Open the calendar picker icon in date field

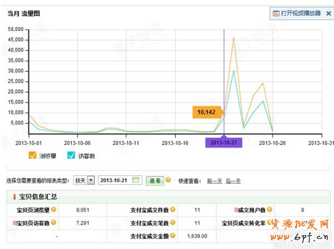click(x=136, y=180)
